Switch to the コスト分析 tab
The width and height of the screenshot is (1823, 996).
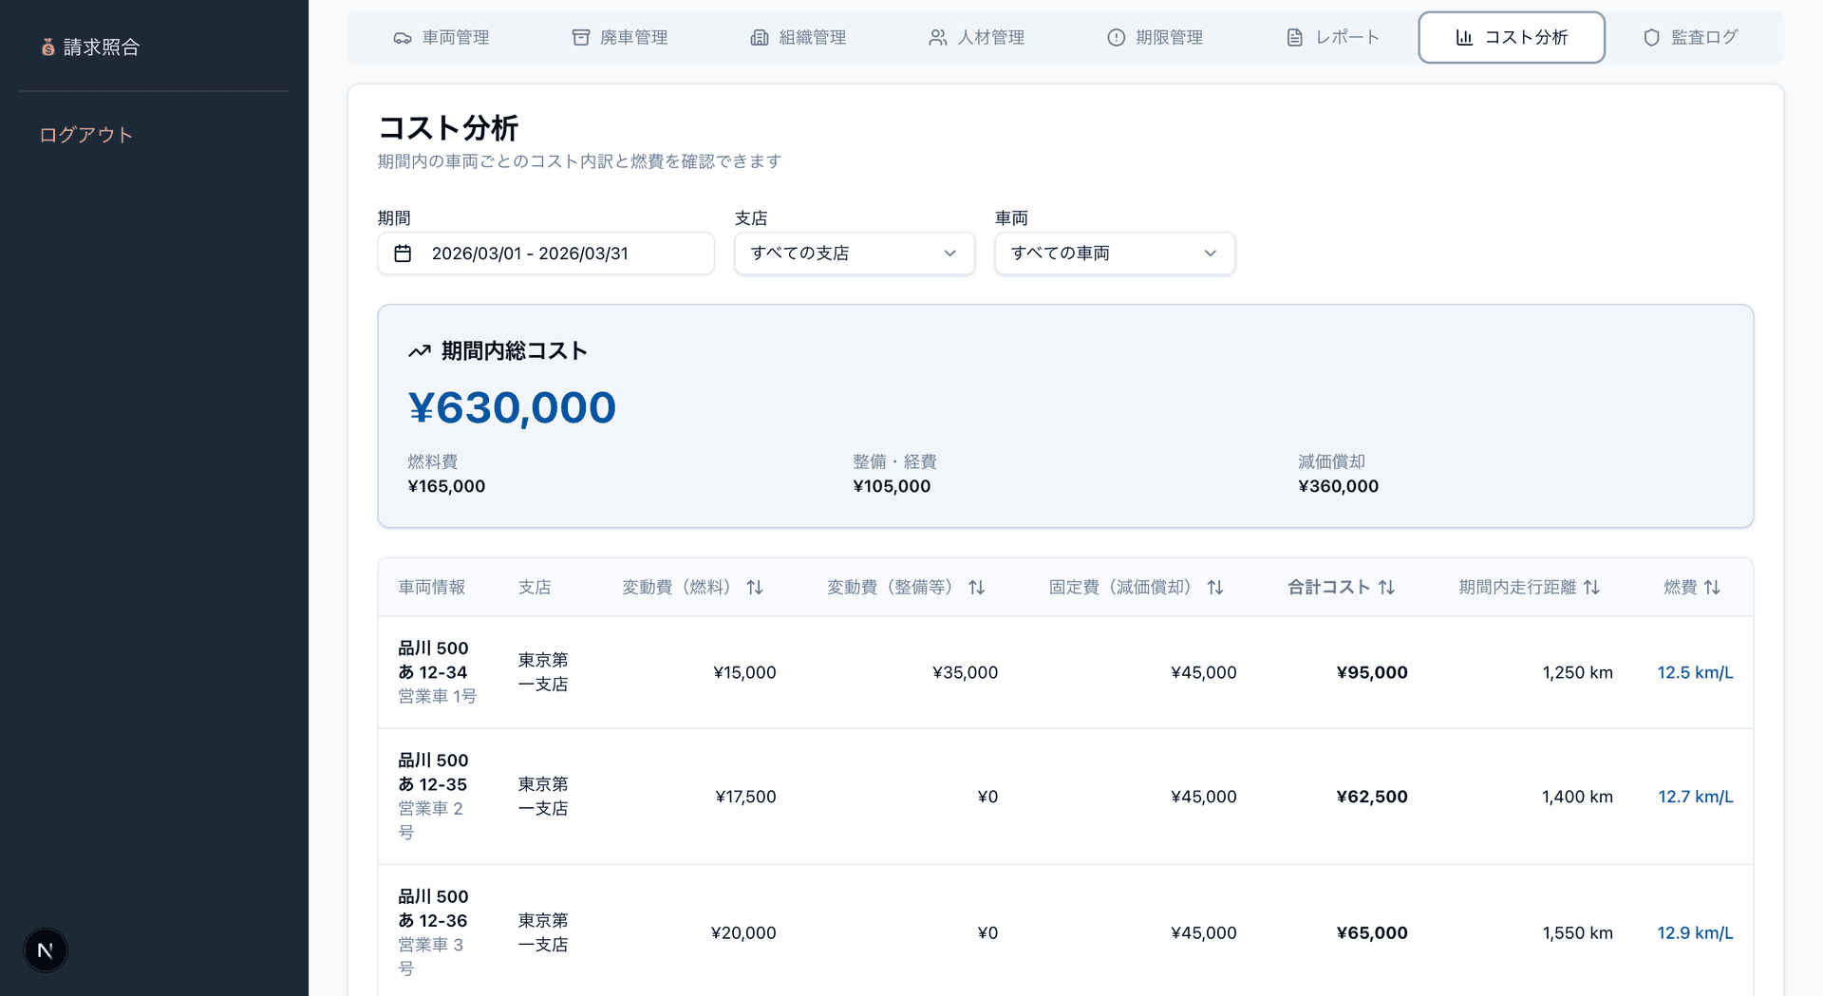point(1512,37)
